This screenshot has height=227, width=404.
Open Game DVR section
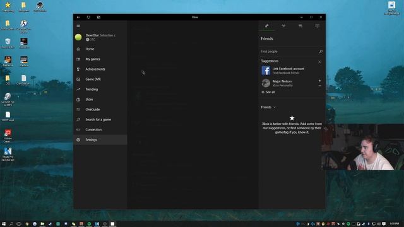(100, 79)
